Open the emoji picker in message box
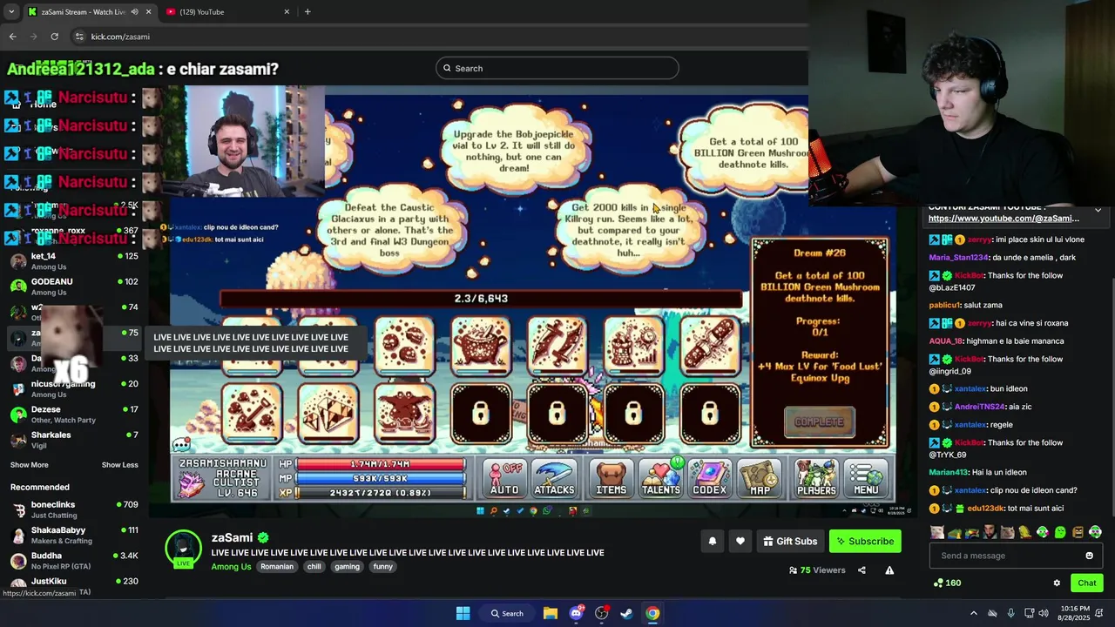The height and width of the screenshot is (627, 1115). click(1089, 556)
